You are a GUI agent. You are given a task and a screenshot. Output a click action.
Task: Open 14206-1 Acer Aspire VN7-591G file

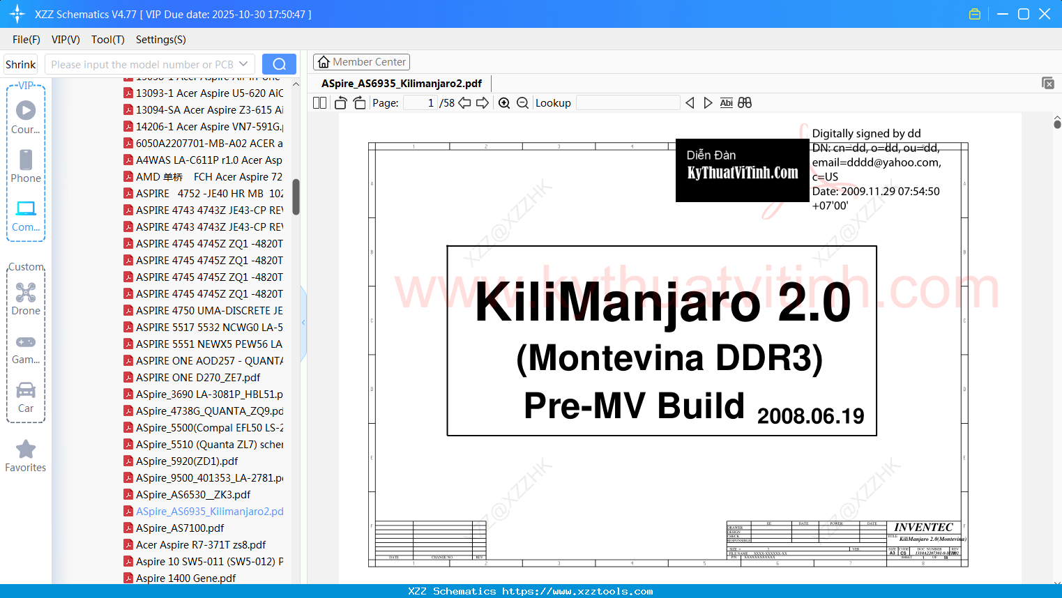point(204,126)
